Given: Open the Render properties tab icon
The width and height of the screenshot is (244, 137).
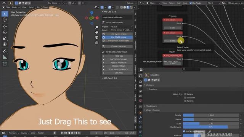Looking at the screenshot, I should click(140, 81).
